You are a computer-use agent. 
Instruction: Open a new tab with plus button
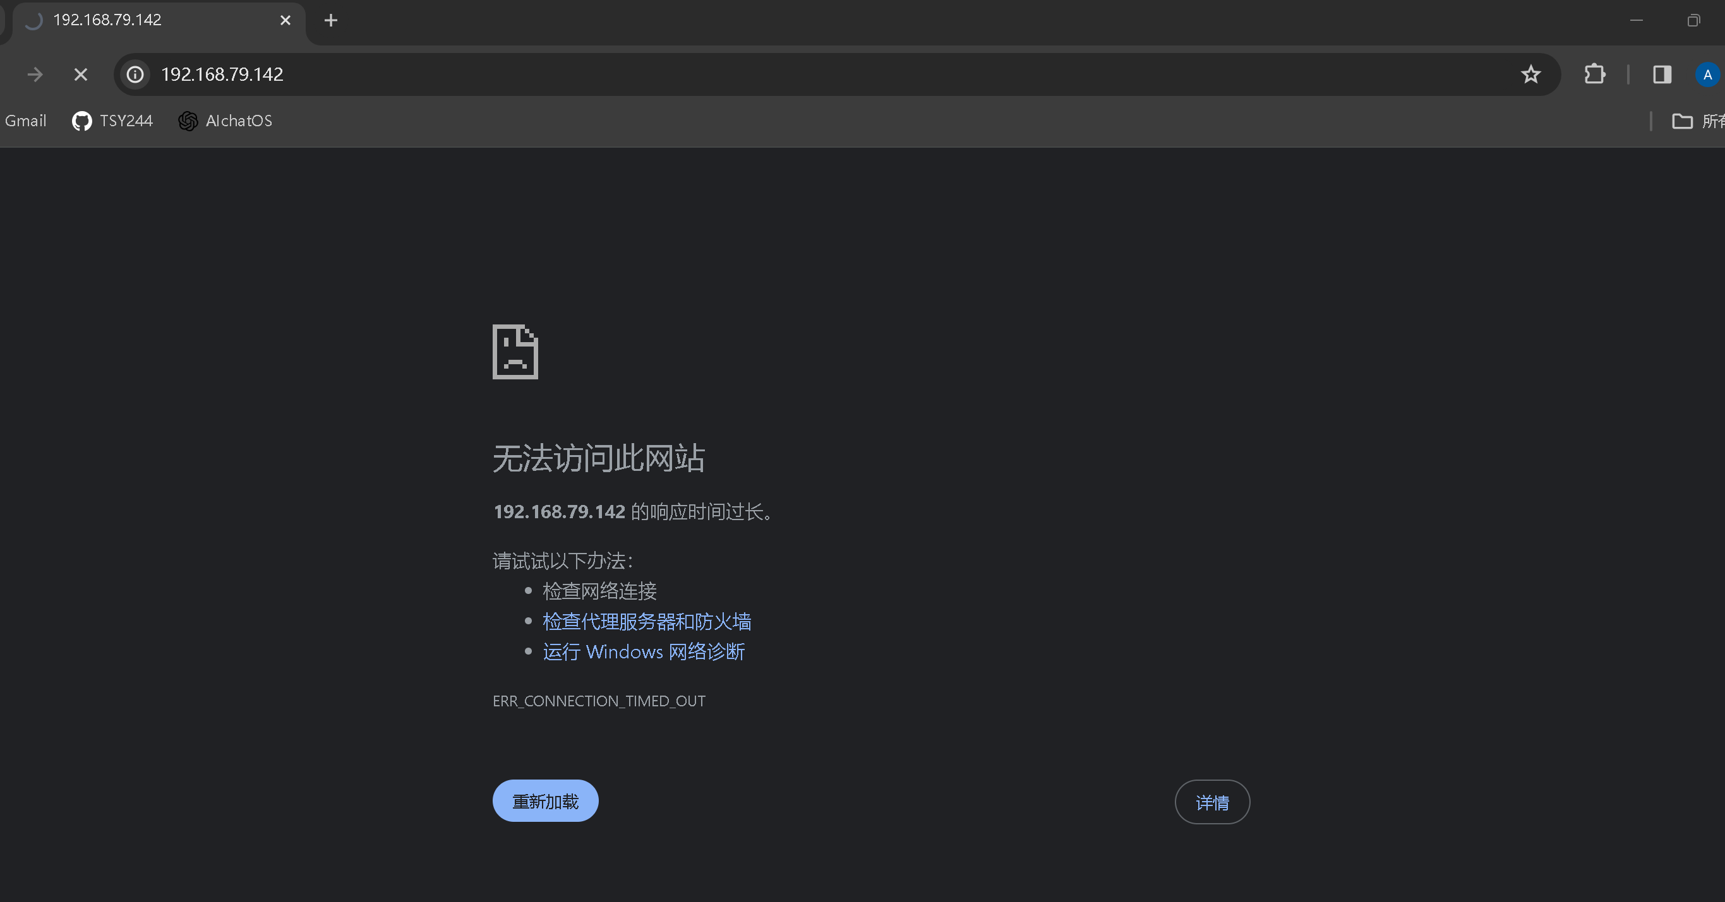pyautogui.click(x=330, y=21)
